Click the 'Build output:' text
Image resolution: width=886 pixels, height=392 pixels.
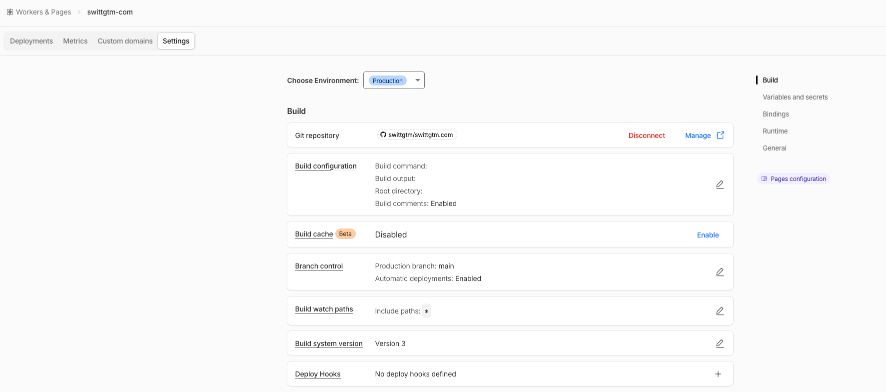coord(395,178)
